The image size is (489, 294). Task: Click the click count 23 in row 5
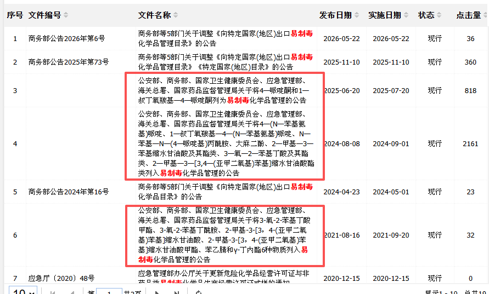click(x=470, y=192)
